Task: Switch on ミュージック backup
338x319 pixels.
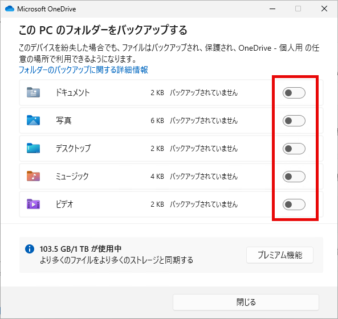Action: click(x=294, y=177)
